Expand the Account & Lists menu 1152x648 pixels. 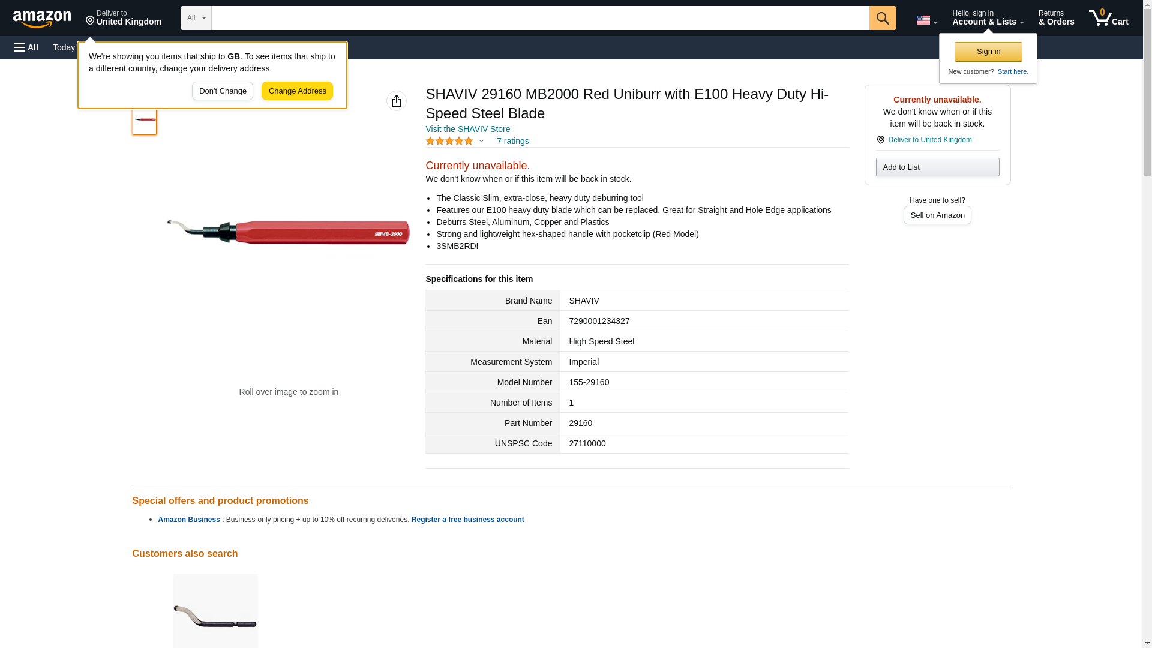(x=988, y=18)
